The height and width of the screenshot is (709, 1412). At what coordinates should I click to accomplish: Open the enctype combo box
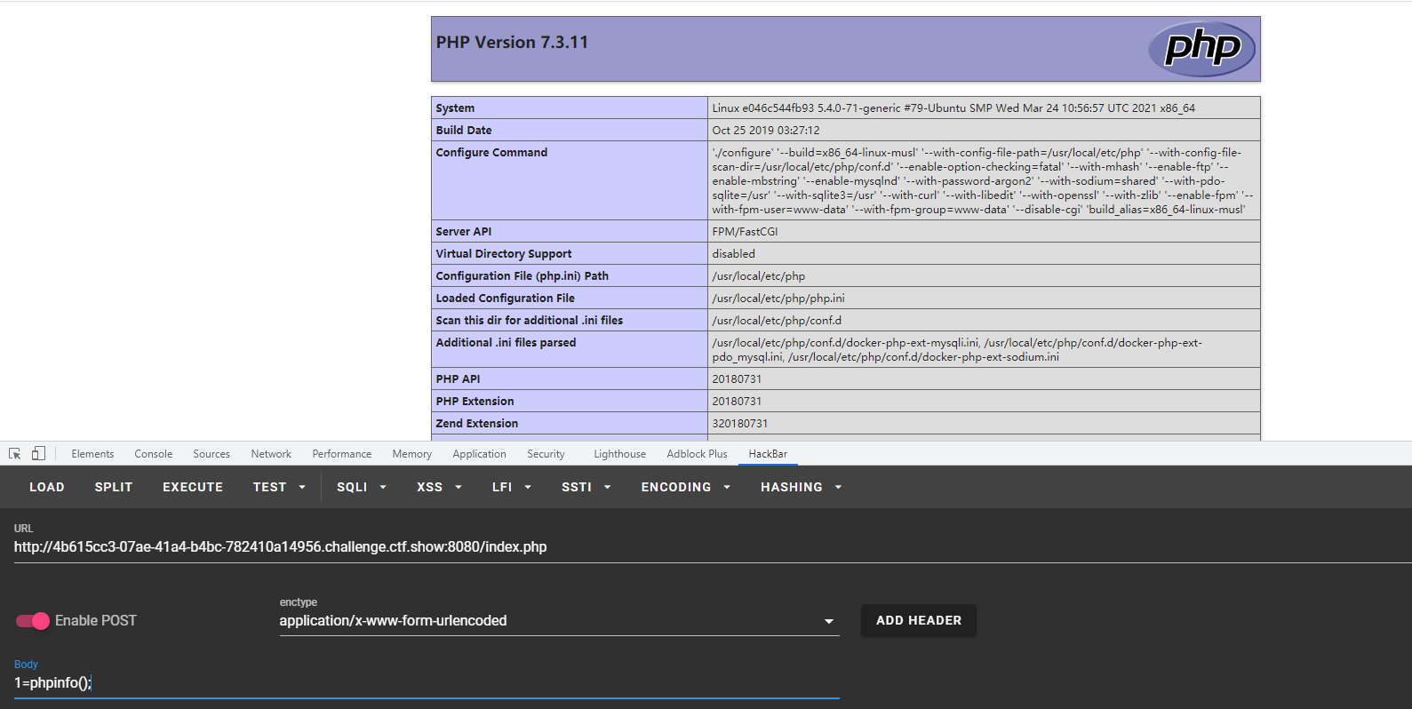[x=559, y=620]
